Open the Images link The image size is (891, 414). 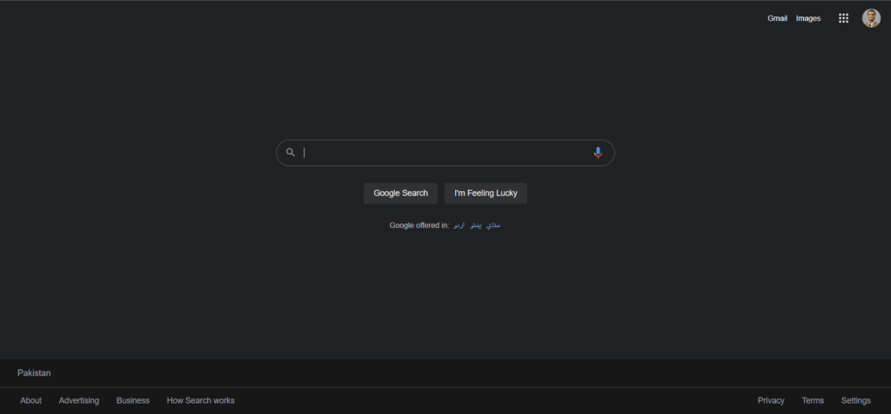coord(808,18)
